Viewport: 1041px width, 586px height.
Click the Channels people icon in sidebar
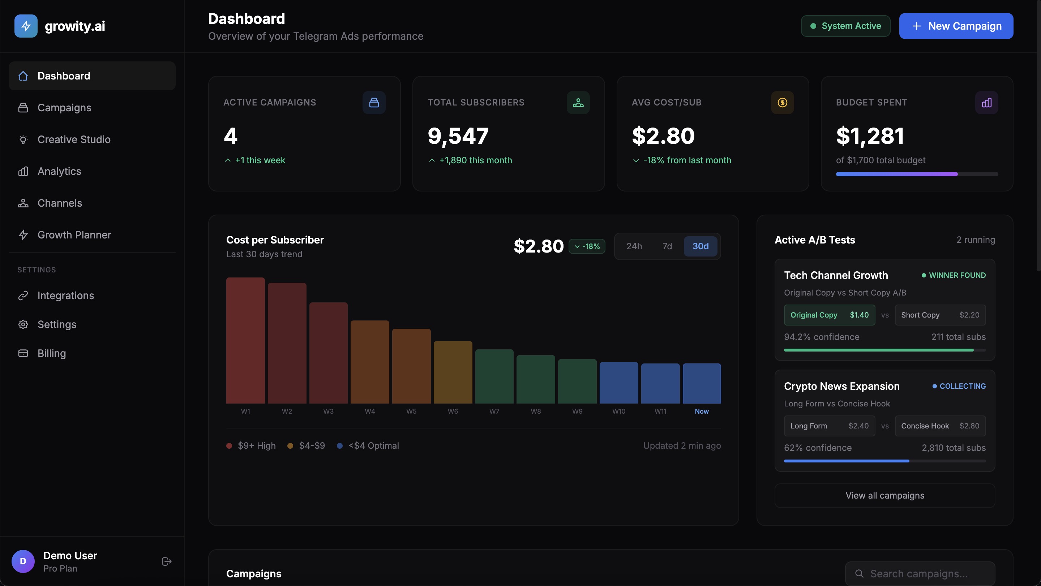[x=23, y=203]
